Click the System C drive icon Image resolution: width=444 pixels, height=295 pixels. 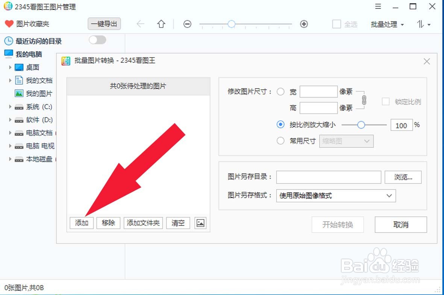point(19,107)
